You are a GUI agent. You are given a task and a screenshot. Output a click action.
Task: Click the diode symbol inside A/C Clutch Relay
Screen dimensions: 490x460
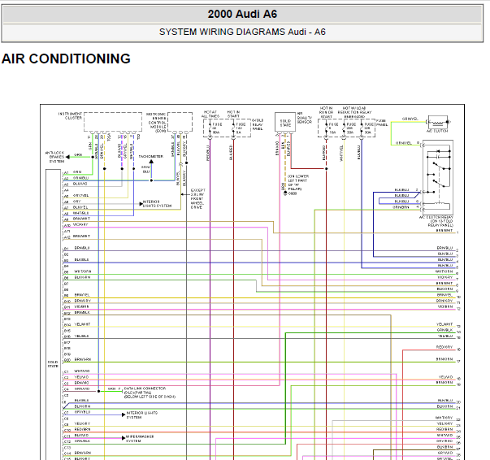tap(438, 151)
